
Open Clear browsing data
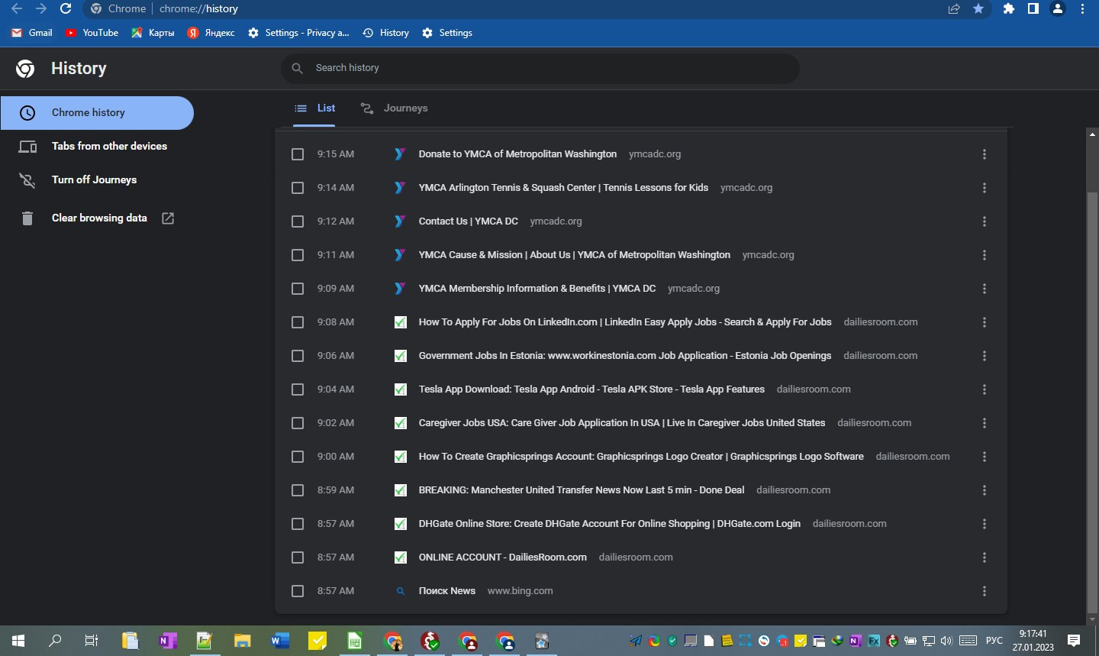tap(99, 218)
